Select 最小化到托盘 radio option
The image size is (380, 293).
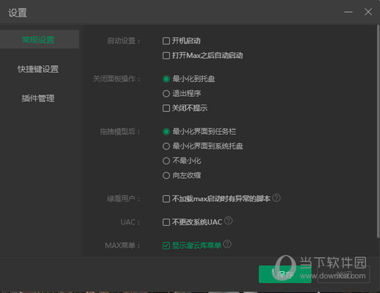tap(166, 79)
